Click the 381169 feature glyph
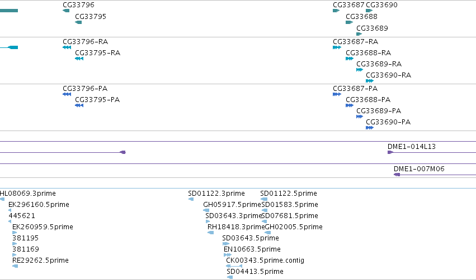Image resolution: width=476 pixels, height=280 pixels. [15, 255]
